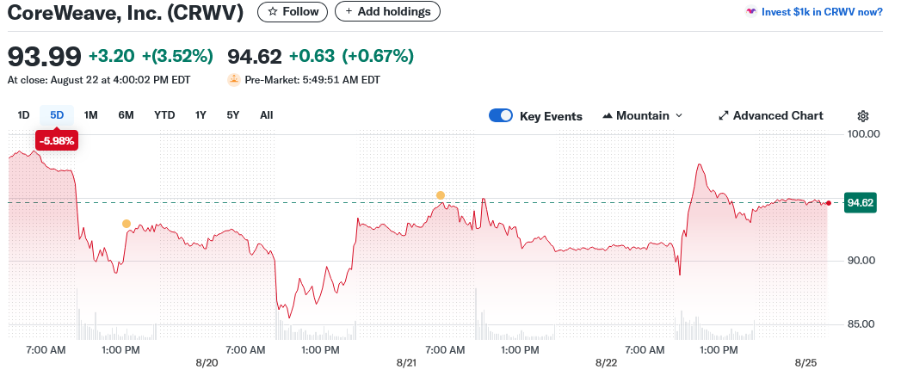This screenshot has width=901, height=370.
Task: Choose the YTD range tab
Action: (164, 115)
